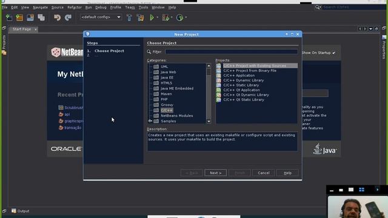Viewport: 388px width, 218px height.
Task: Click the New Project toolbar icon
Action: pos(19,18)
